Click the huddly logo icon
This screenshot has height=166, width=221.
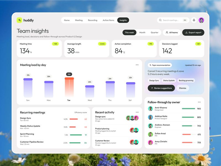pyautogui.click(x=19, y=20)
